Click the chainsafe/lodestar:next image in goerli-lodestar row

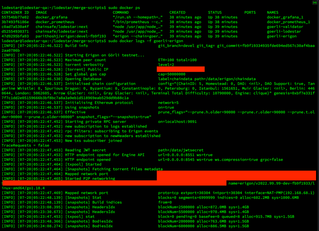[x=62, y=32]
